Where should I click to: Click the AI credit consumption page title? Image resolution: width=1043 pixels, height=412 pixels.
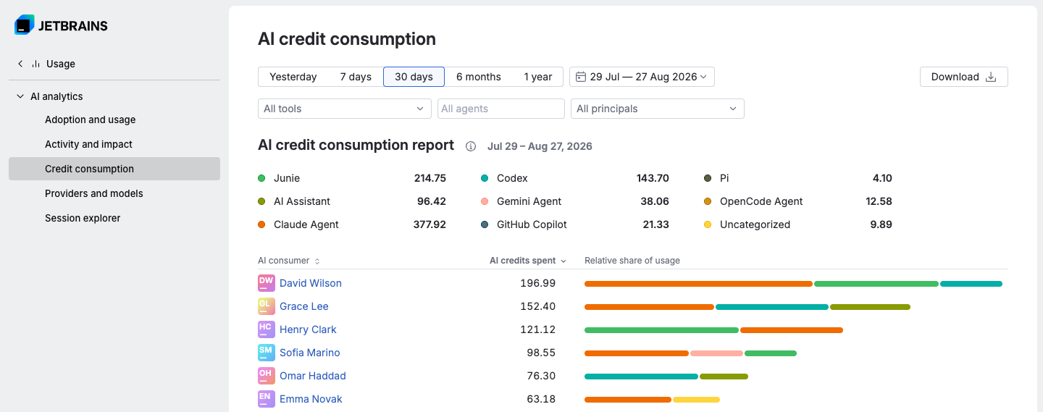347,39
